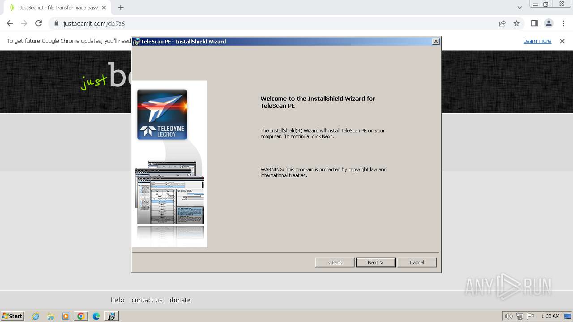Click the Teledyne LeCroy logo image

(162, 114)
